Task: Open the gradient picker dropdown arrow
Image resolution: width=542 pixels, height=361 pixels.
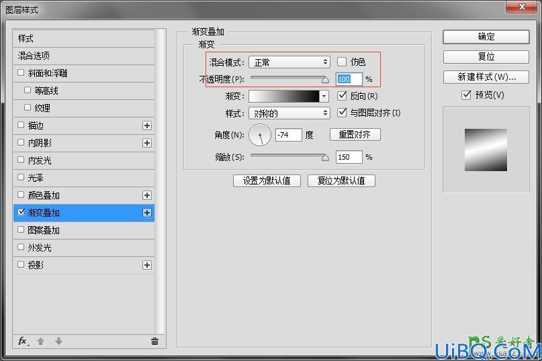Action: coord(324,96)
